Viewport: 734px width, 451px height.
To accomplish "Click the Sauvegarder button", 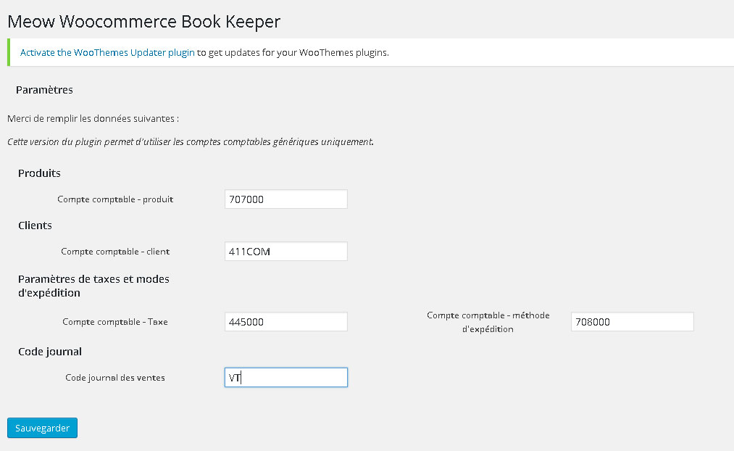I will pyautogui.click(x=42, y=428).
